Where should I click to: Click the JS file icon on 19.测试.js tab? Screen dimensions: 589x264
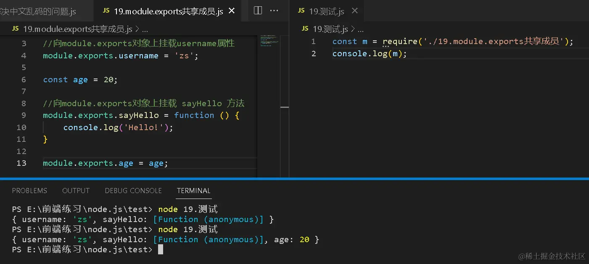[x=301, y=11]
